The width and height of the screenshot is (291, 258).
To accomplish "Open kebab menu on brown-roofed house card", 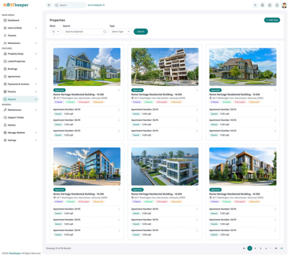I will 275,90.
